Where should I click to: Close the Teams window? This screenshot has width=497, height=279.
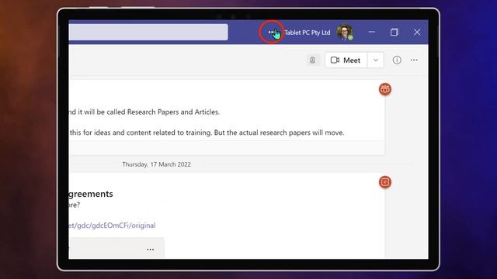(417, 32)
